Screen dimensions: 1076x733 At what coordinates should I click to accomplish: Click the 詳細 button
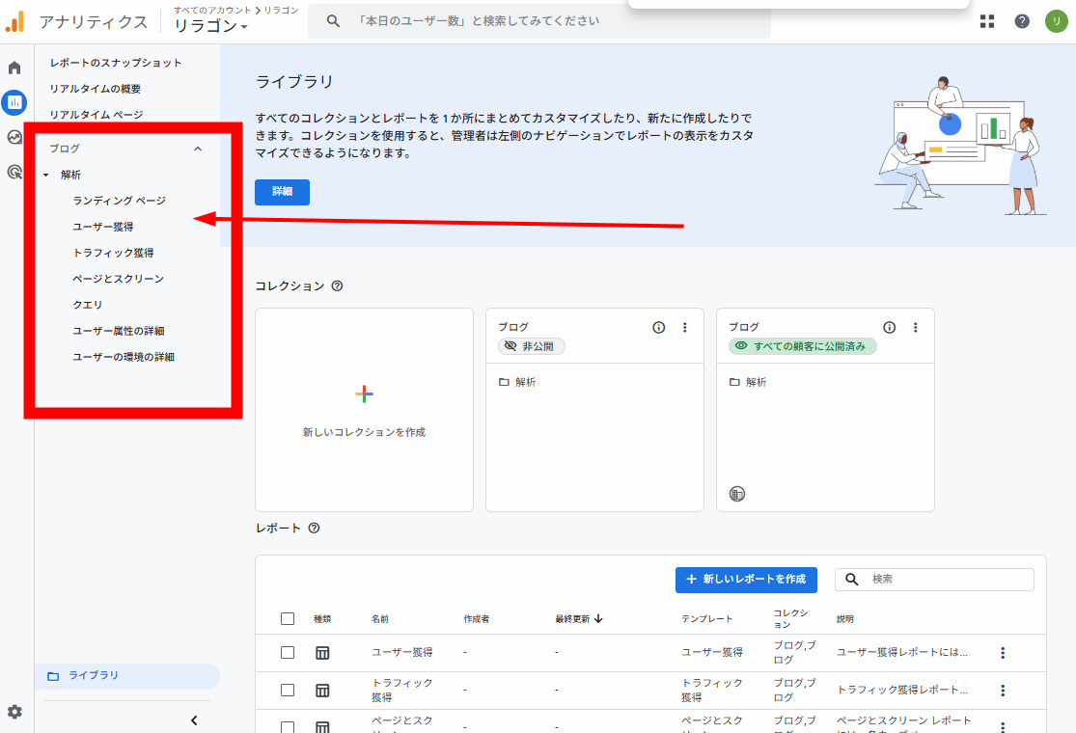click(x=282, y=192)
